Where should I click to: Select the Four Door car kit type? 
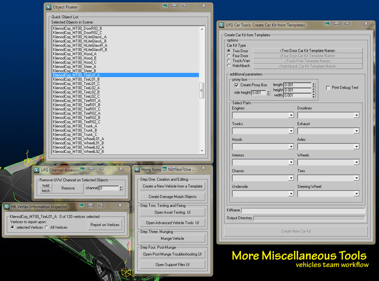(x=229, y=55)
